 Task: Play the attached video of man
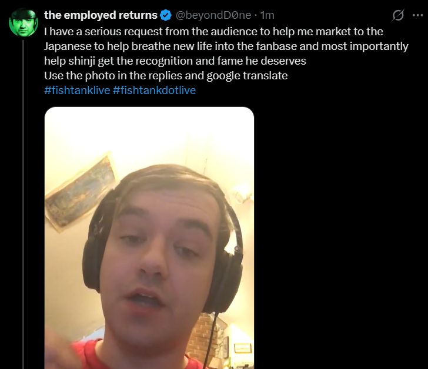click(149, 238)
